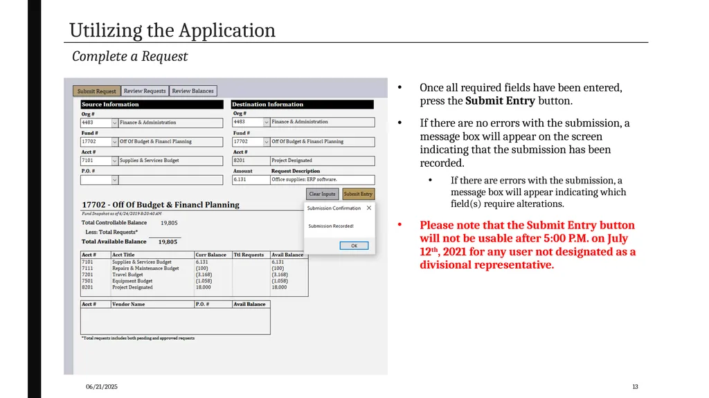
Task: Click the Request Description input field
Action: (x=323, y=179)
